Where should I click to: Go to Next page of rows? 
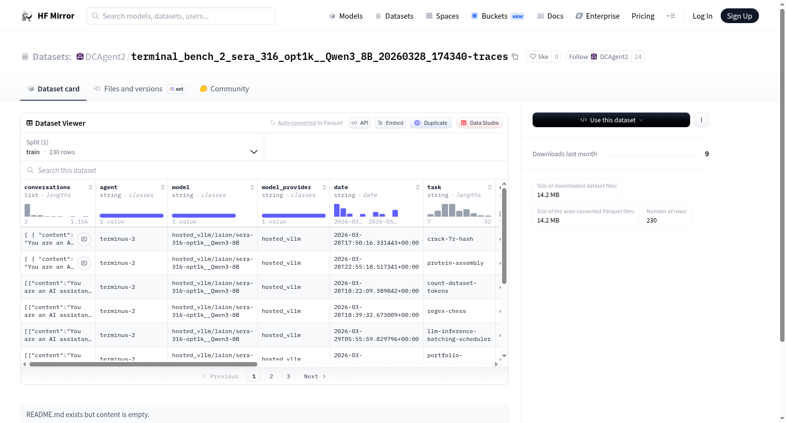(x=315, y=376)
